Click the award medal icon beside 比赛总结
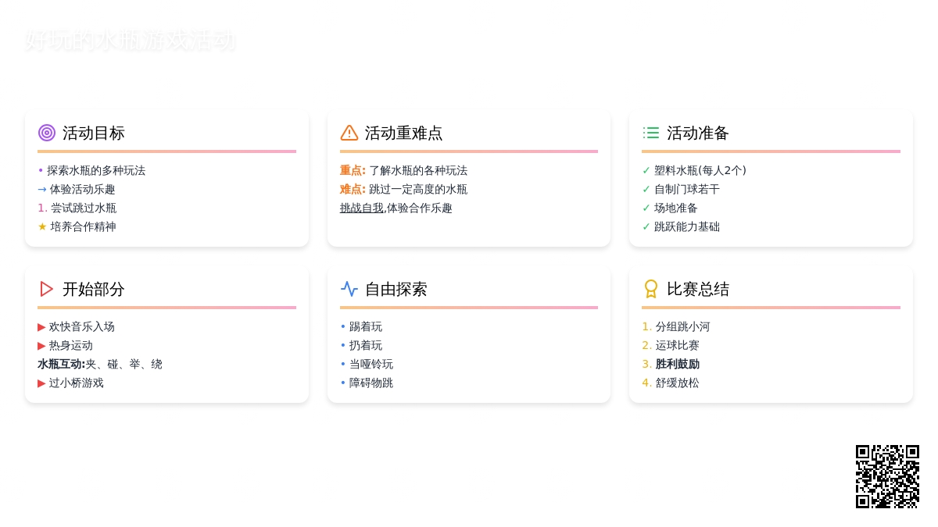This screenshot has width=938, height=527. (651, 289)
